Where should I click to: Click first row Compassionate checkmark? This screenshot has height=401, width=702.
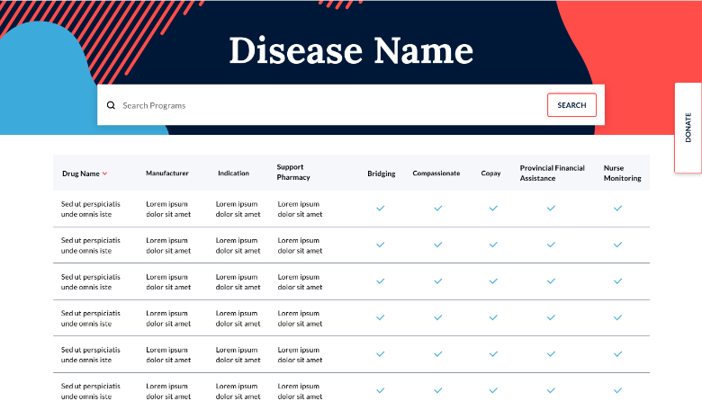[438, 208]
